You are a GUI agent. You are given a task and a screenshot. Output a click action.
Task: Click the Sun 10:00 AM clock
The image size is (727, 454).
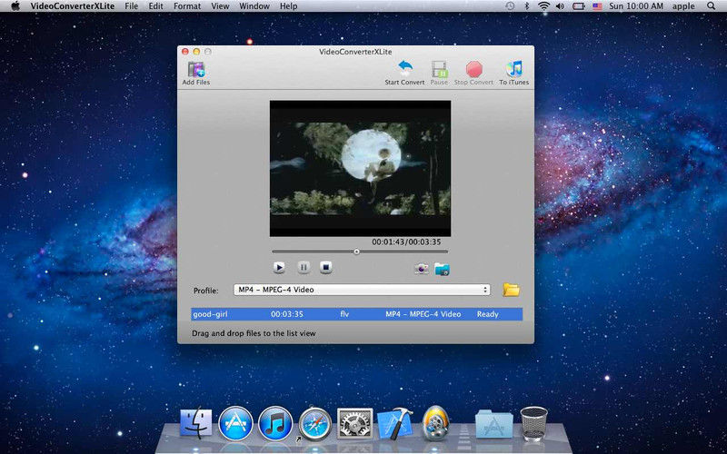coord(638,6)
